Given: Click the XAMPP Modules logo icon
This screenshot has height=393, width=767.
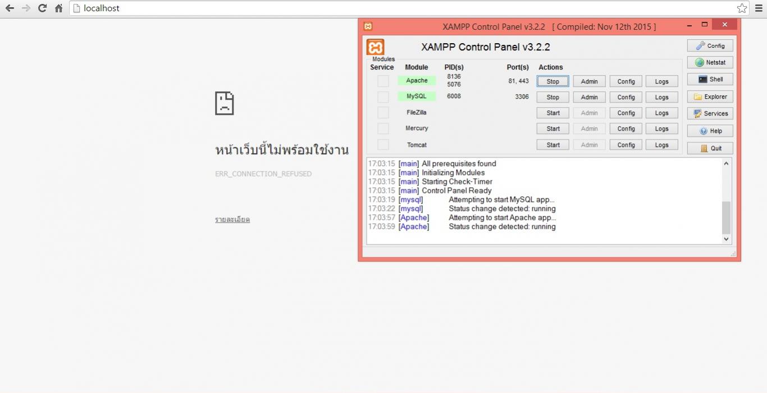Looking at the screenshot, I should 375,47.
